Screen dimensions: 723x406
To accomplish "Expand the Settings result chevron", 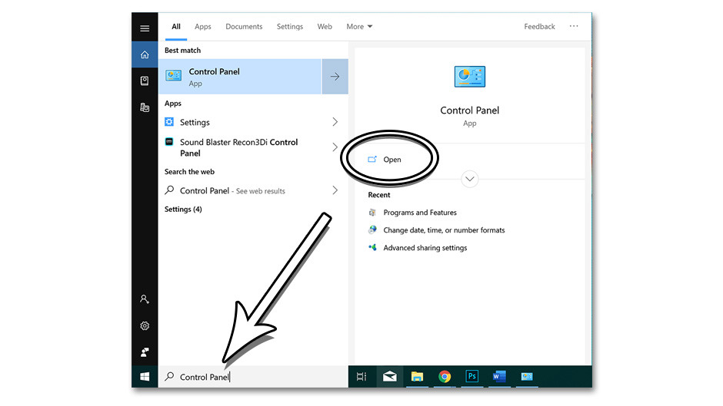I will click(x=335, y=121).
